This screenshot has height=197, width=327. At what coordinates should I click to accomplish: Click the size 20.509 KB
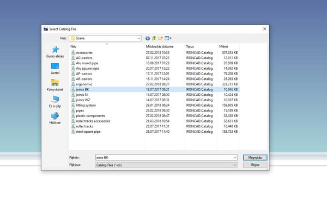[x=231, y=63]
